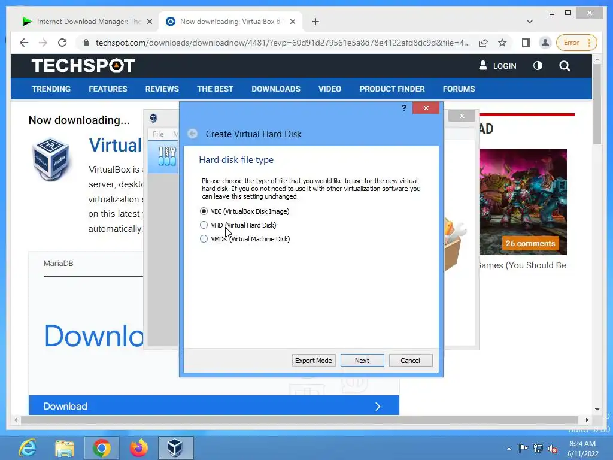Open PRODUCT FINDER nav item
Image resolution: width=613 pixels, height=460 pixels.
[392, 89]
